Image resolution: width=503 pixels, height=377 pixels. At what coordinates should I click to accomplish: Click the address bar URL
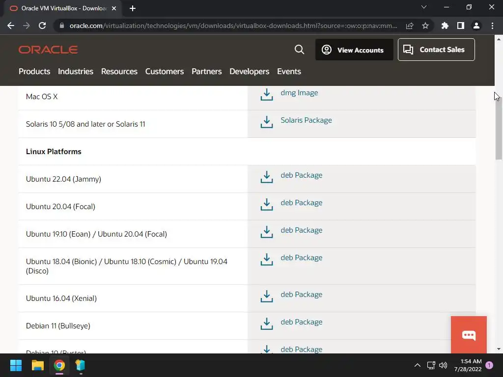pyautogui.click(x=233, y=26)
